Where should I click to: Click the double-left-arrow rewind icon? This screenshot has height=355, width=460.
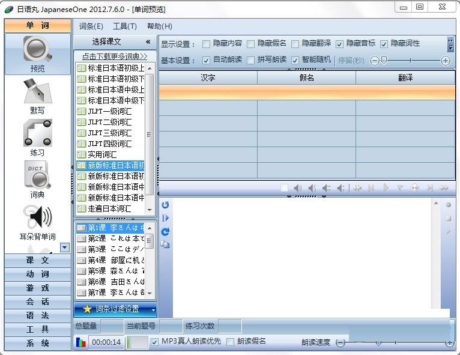click(x=357, y=188)
